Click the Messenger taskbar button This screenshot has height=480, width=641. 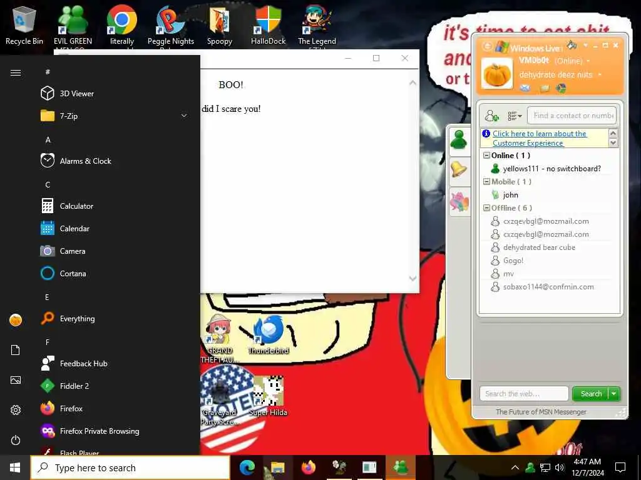coord(401,467)
